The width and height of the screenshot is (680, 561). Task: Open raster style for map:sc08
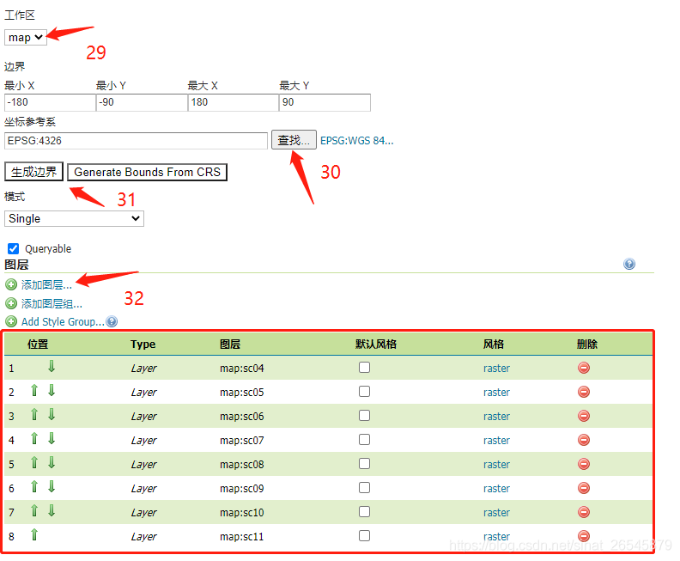(x=496, y=465)
